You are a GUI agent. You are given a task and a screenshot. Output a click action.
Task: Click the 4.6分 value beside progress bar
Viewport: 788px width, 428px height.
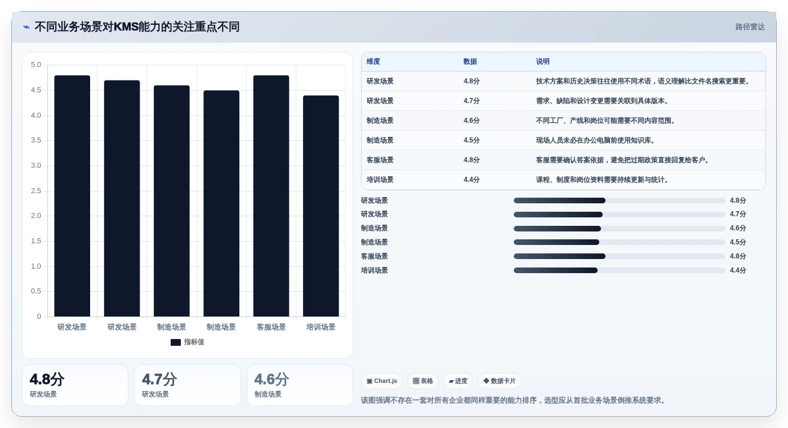pyautogui.click(x=738, y=228)
